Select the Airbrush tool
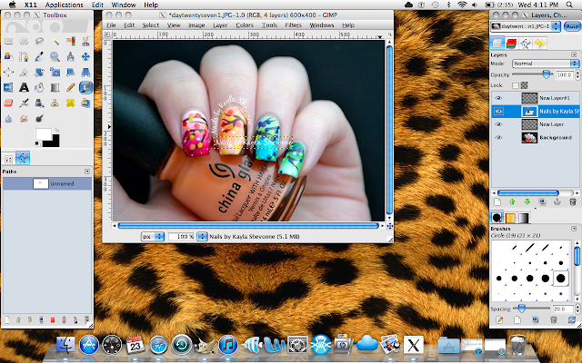This screenshot has width=582, height=363. 24,103
